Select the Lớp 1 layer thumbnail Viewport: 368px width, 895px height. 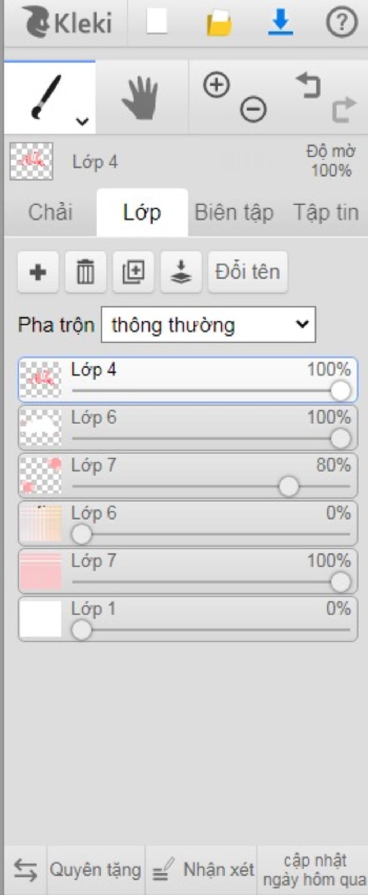click(x=41, y=618)
